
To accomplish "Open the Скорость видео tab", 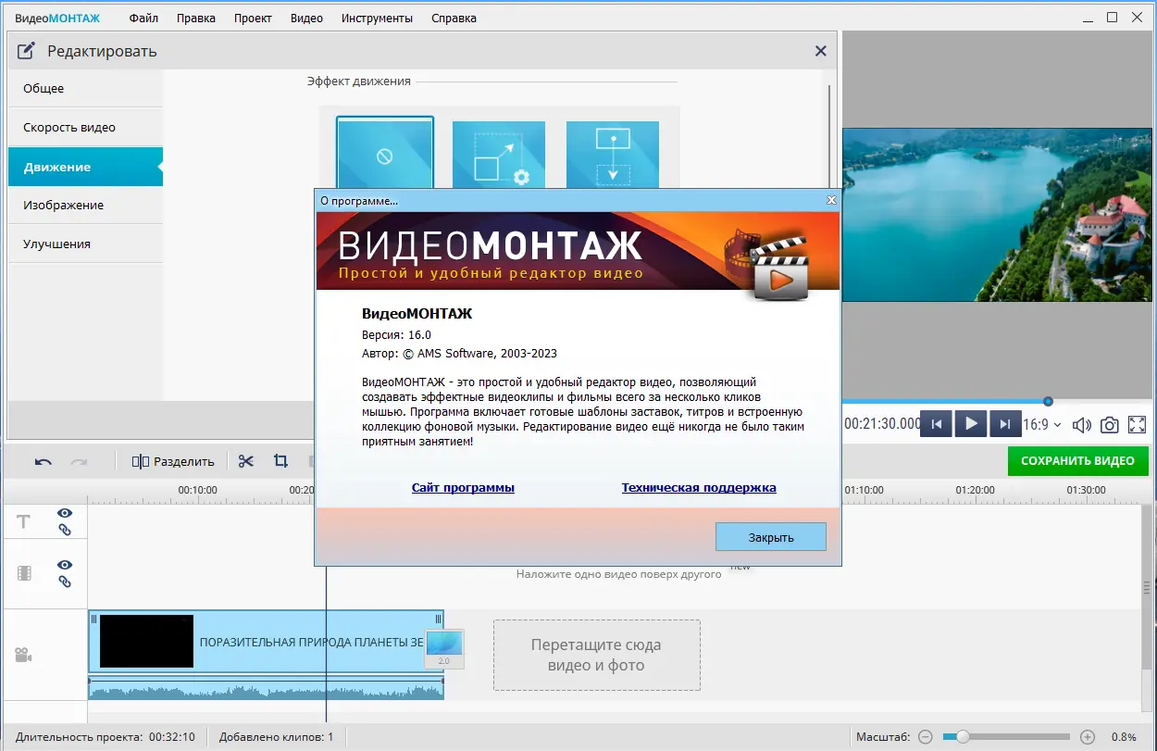I will click(x=85, y=127).
